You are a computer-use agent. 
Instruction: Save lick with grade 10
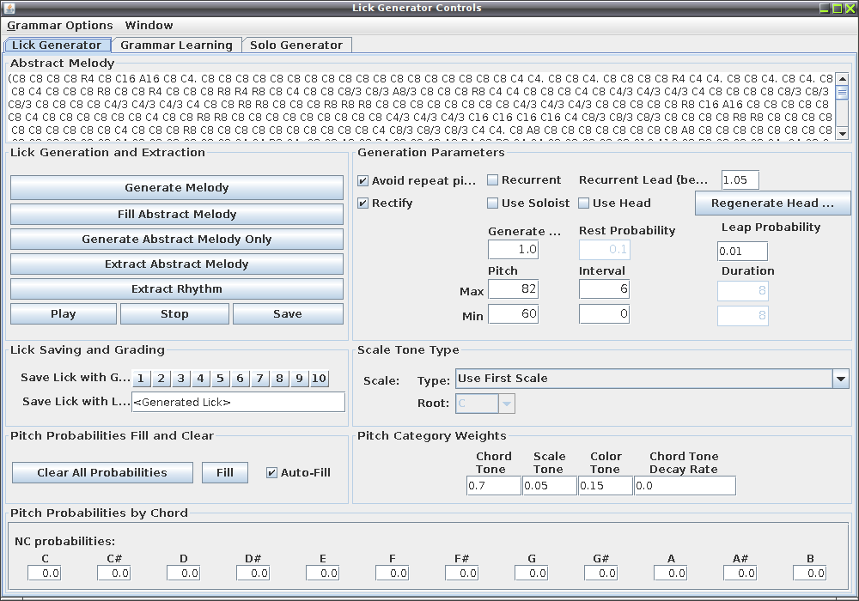pyautogui.click(x=319, y=379)
